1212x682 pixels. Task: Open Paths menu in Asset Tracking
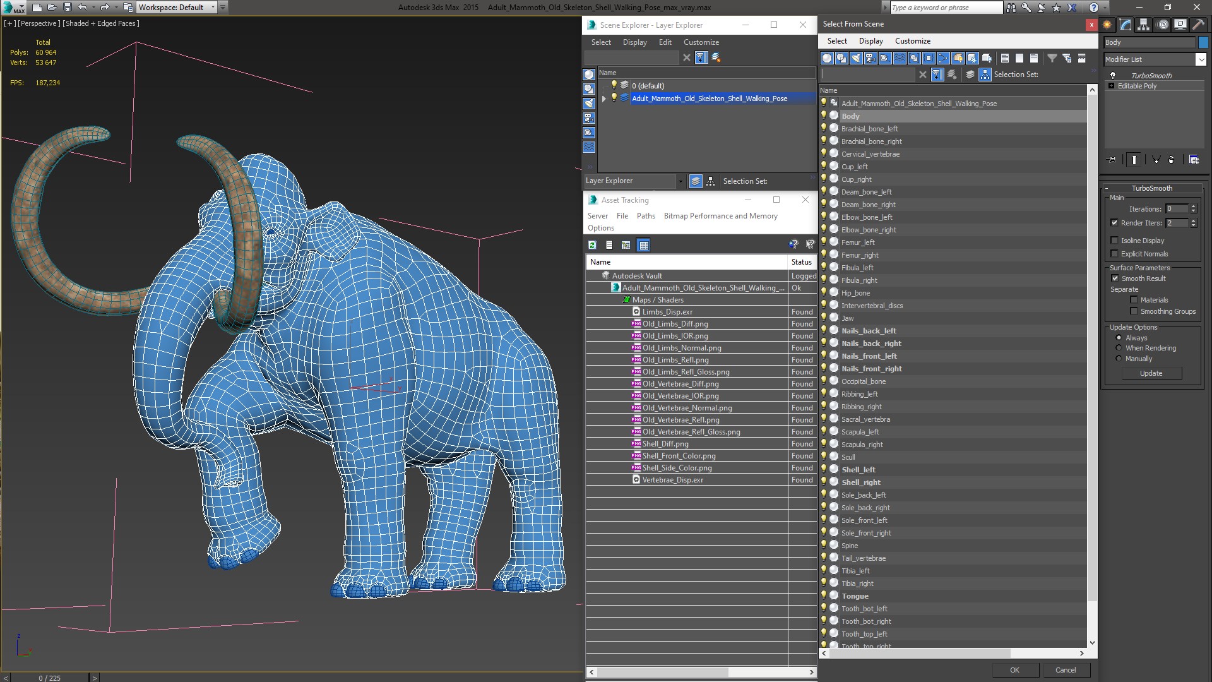[x=646, y=216]
